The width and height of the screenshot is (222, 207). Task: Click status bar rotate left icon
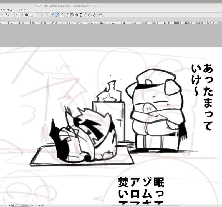(32, 205)
